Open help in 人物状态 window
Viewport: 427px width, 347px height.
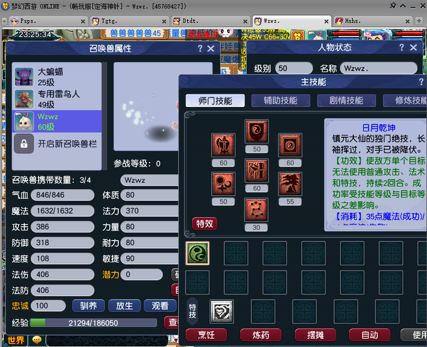click(x=402, y=47)
